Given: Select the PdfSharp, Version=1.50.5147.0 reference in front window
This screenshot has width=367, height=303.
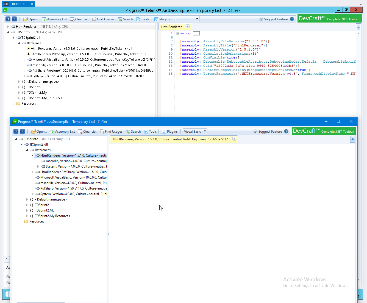Looking at the screenshot, I should [x=71, y=188].
